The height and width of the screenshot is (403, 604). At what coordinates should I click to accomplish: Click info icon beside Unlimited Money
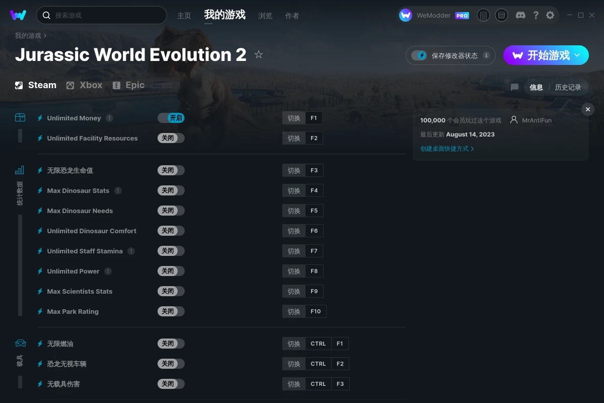(x=109, y=118)
